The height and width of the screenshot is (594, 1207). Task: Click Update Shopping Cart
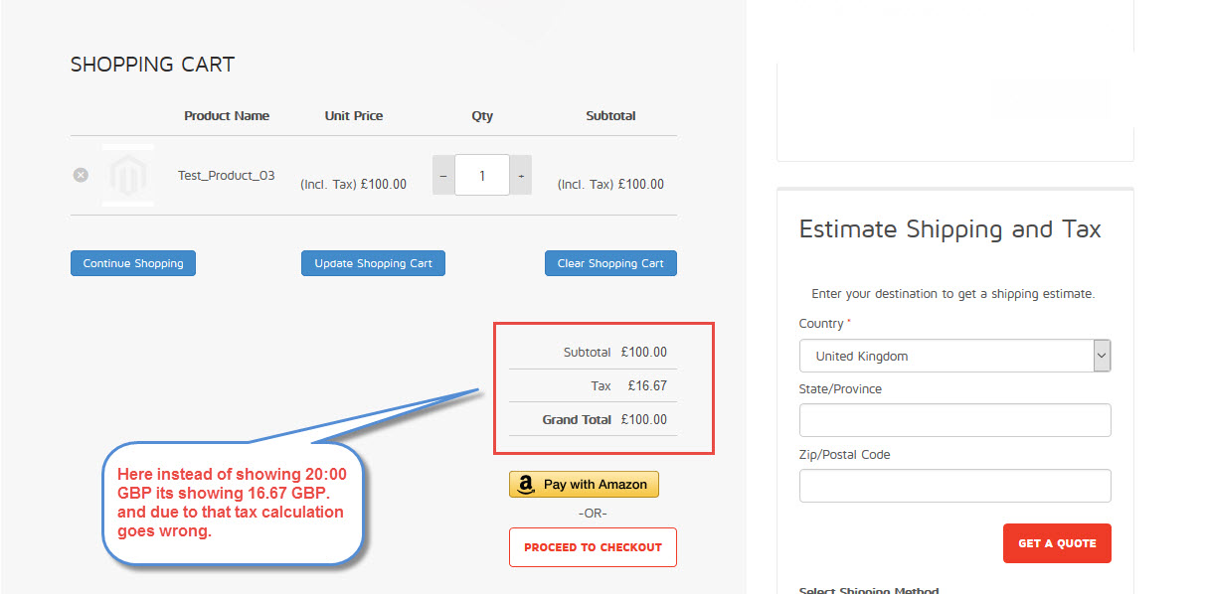pos(373,263)
